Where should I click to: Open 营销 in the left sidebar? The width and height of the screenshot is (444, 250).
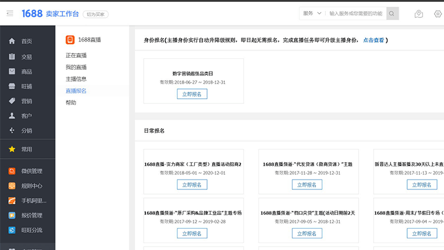click(27, 101)
